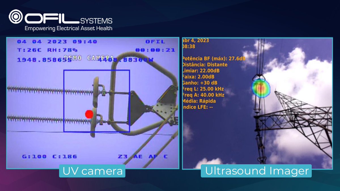Open the UV camera insulator image
This screenshot has height=191, width=340.
coord(93,103)
